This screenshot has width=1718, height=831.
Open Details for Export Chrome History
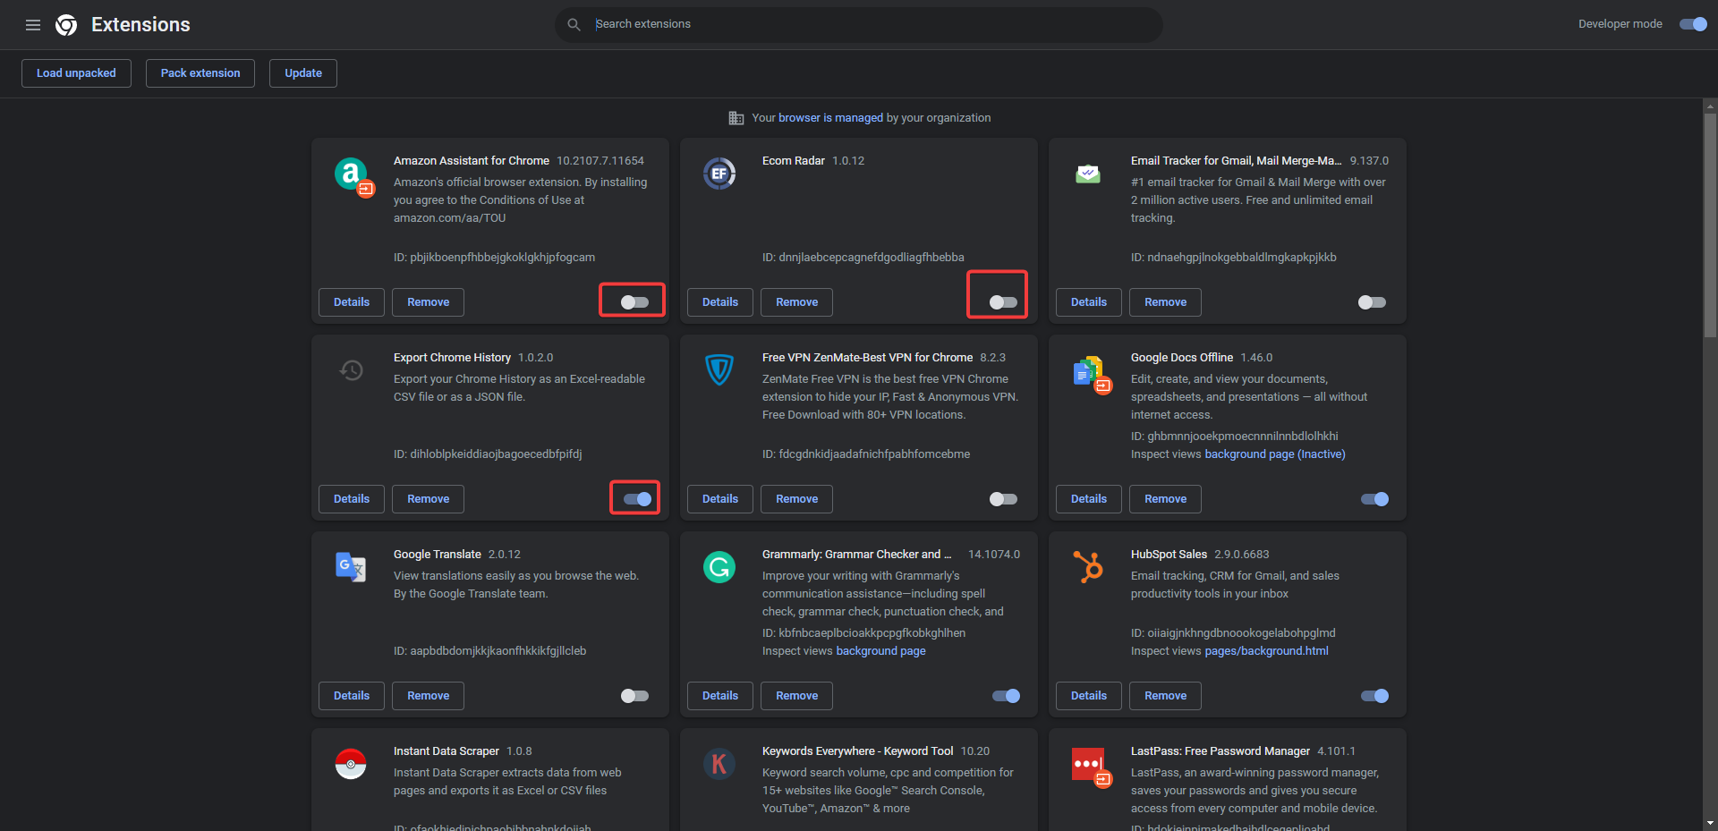pyautogui.click(x=352, y=499)
